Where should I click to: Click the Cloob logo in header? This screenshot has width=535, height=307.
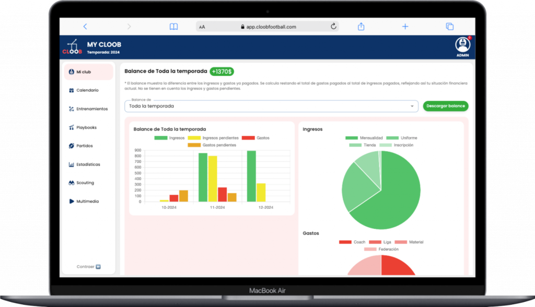(x=72, y=47)
